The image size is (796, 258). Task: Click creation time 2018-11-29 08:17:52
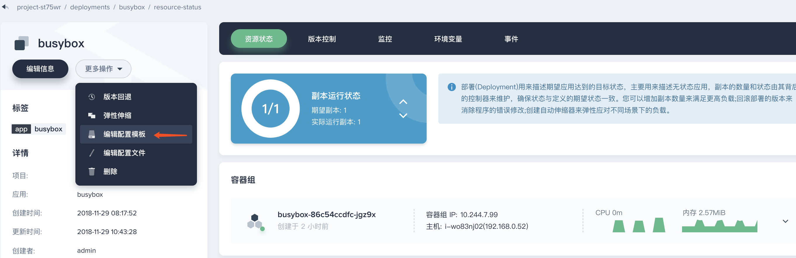[107, 213]
